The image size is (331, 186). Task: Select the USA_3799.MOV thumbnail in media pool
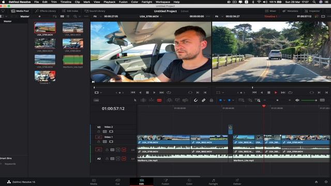pos(45,27)
